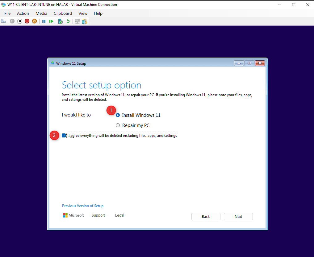The image size is (314, 257).
Task: Uncheck the agreement about deleting files
Action: point(64,135)
